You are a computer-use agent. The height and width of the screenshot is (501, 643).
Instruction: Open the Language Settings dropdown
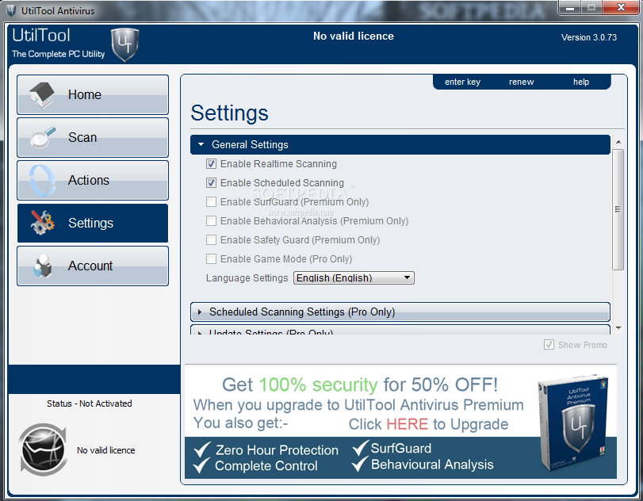(354, 278)
